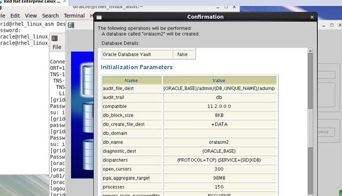Screen dimensions: 342x196
Task: Open the View menu in terminal
Action: coord(31,15)
